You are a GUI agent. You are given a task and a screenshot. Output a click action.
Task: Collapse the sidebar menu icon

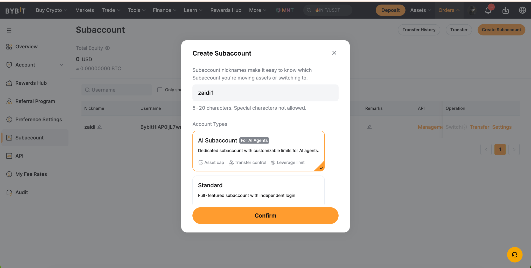[9, 31]
